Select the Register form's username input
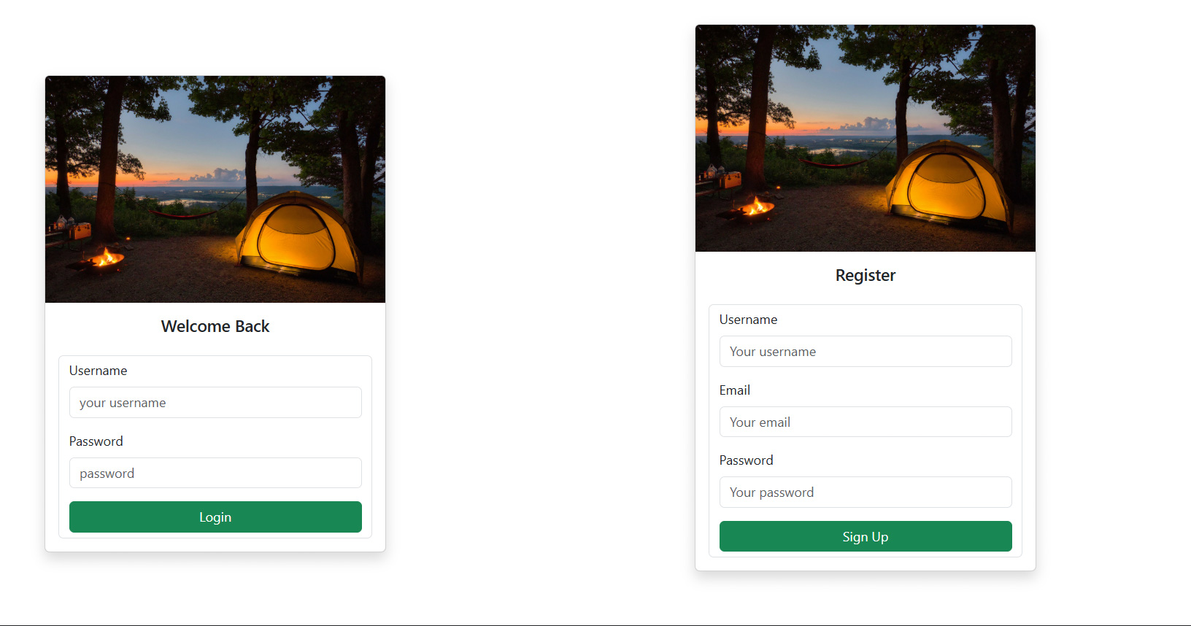 click(866, 352)
